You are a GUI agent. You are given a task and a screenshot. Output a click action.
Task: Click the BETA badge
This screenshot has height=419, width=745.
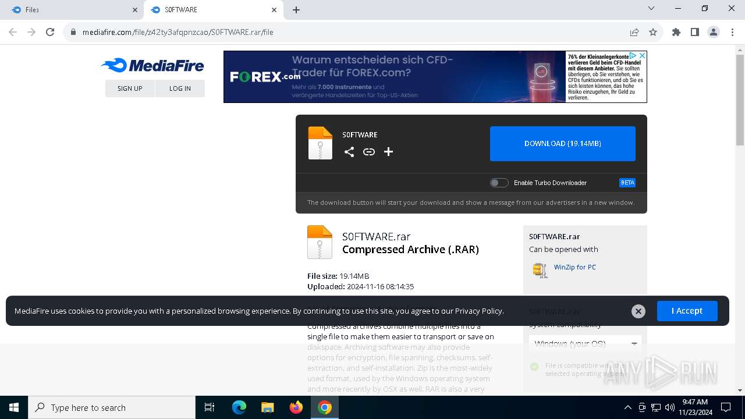[x=627, y=183]
